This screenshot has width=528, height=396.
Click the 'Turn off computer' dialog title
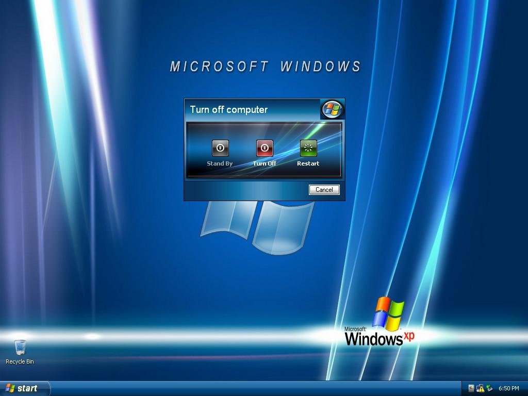click(x=228, y=109)
